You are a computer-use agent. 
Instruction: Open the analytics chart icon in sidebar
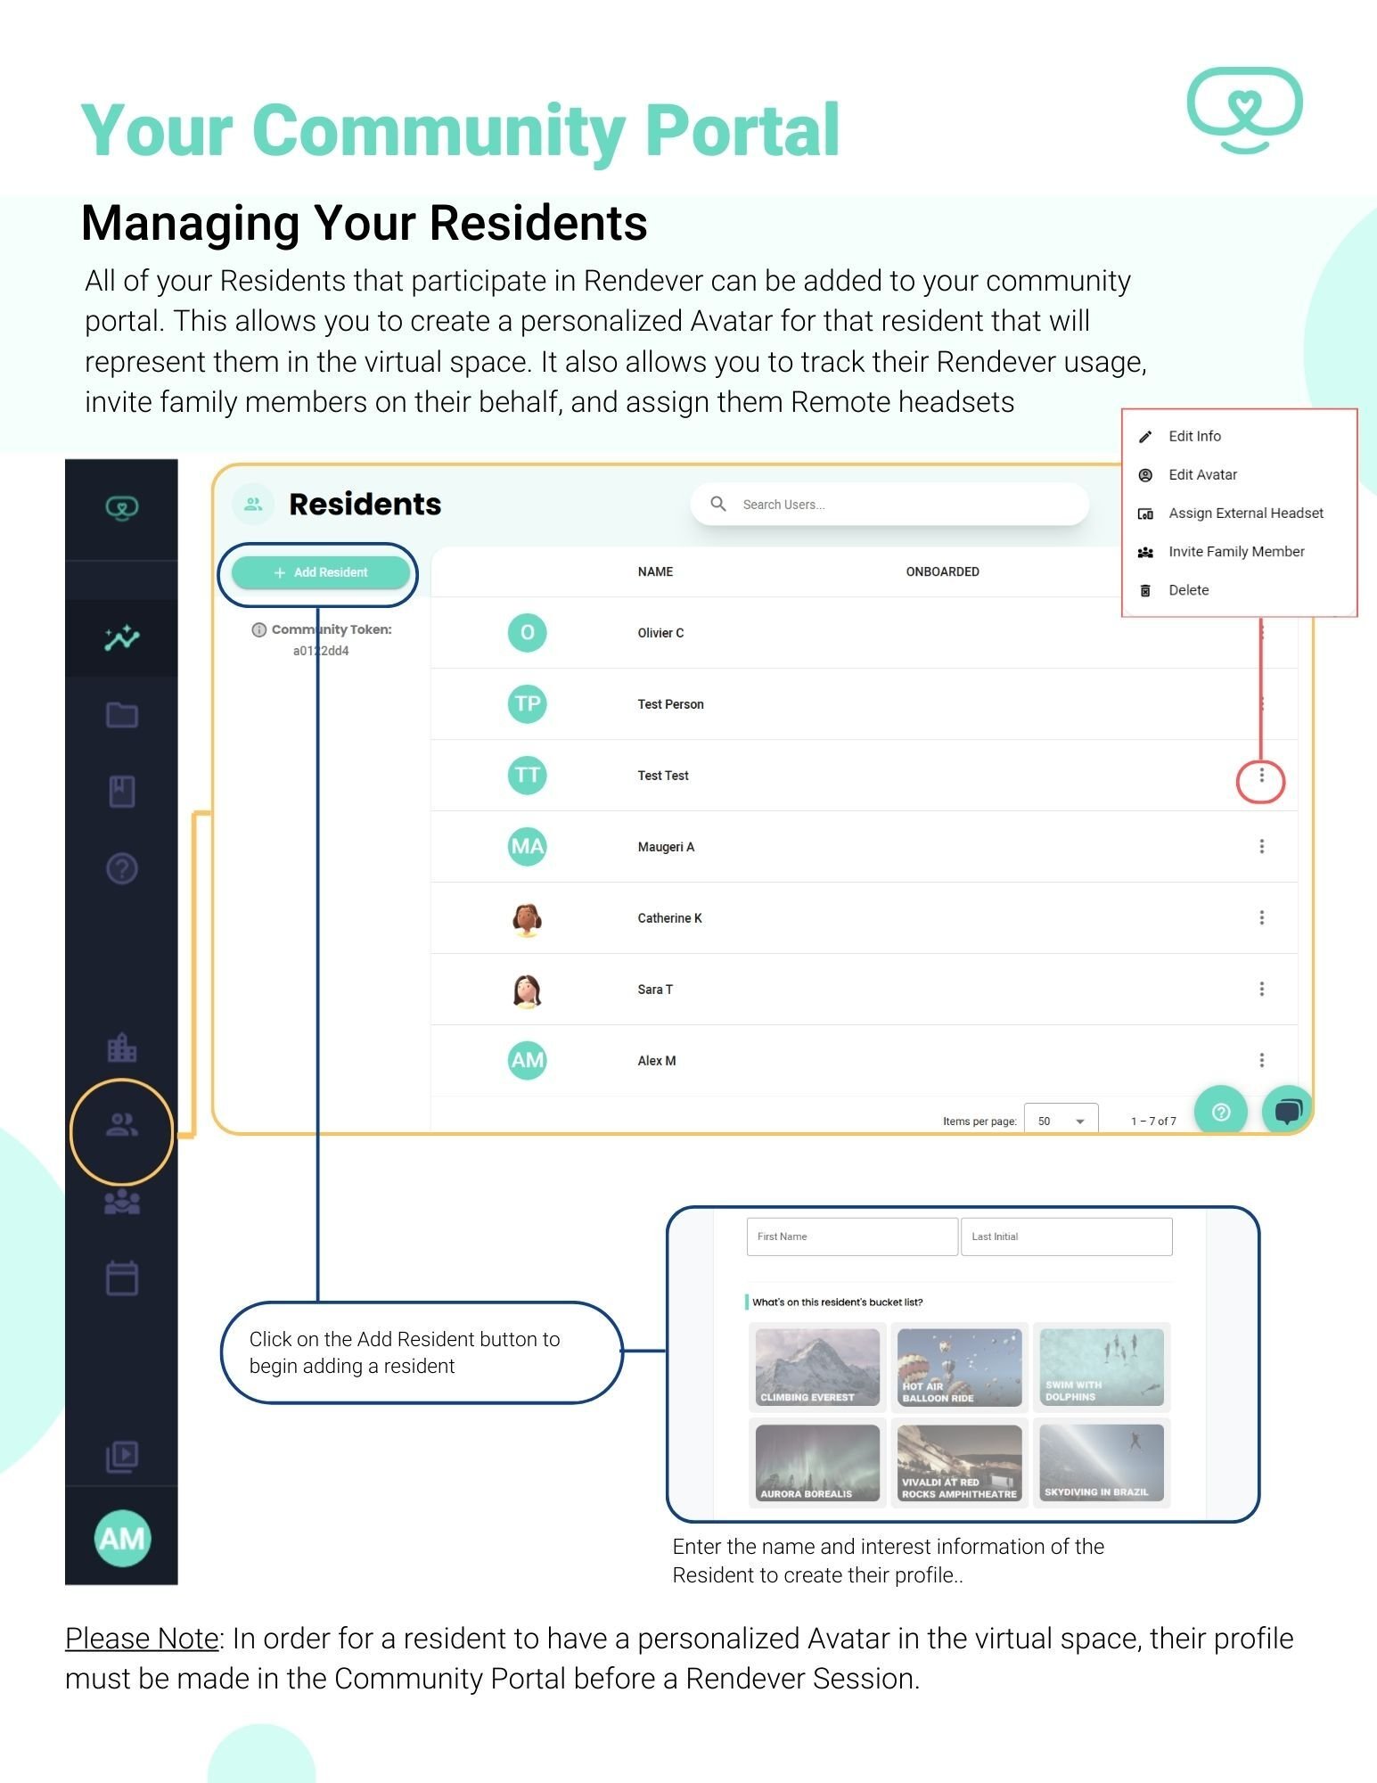[x=122, y=637]
